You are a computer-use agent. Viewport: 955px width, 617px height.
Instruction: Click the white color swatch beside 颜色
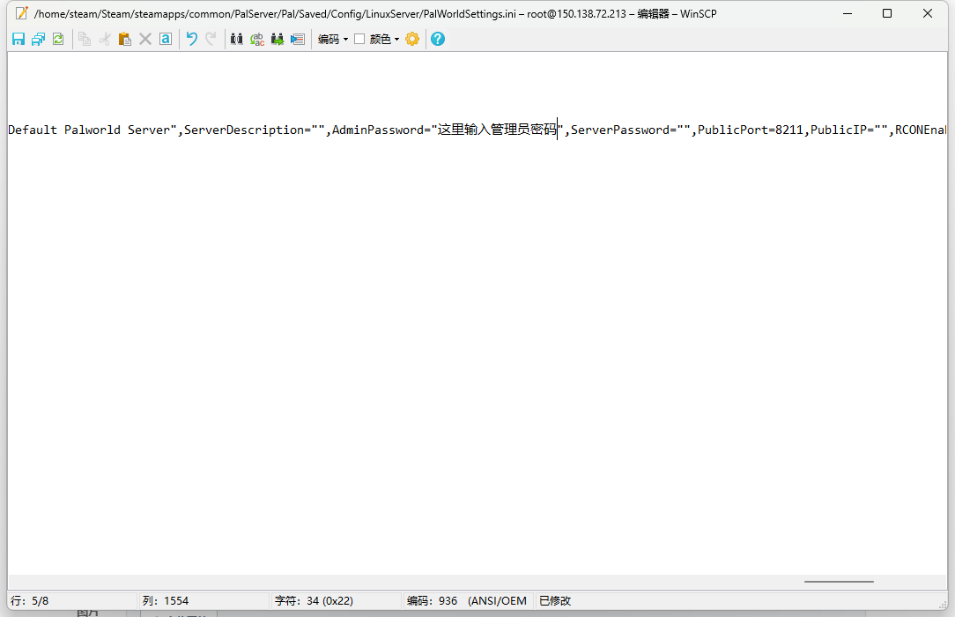pyautogui.click(x=359, y=39)
